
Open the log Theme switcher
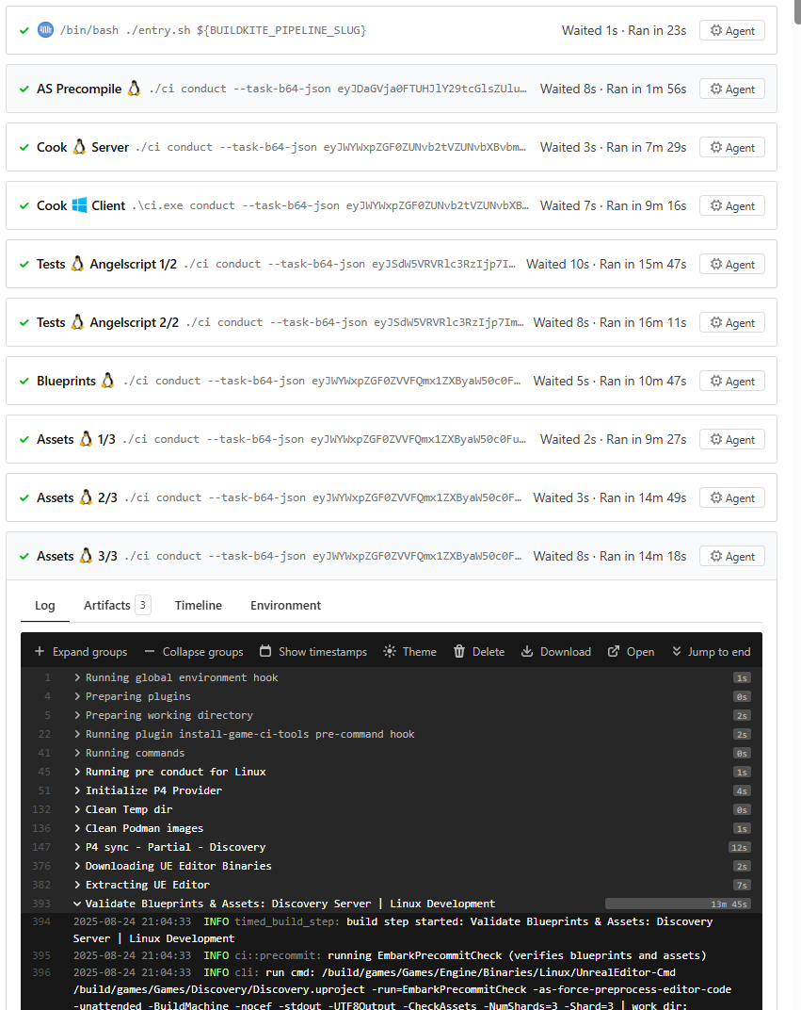click(x=409, y=651)
